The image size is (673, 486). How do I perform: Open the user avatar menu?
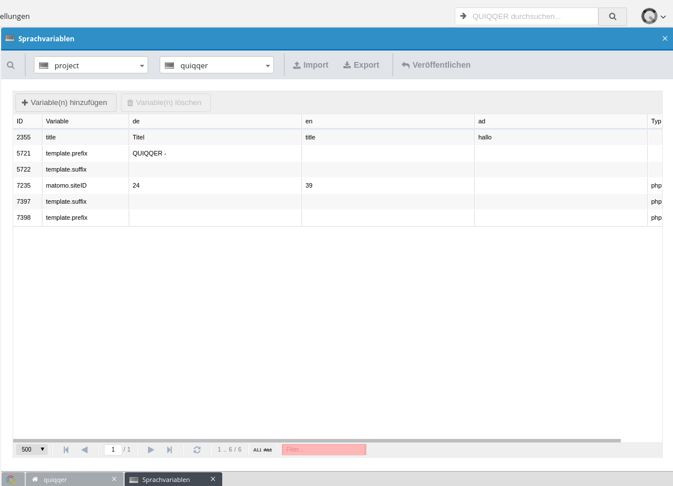[x=653, y=17]
